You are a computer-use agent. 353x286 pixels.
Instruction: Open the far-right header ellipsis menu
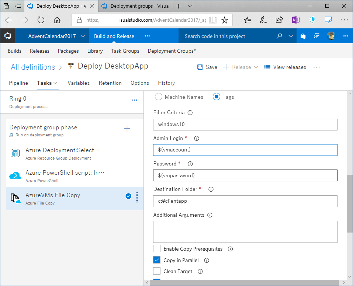pos(346,36)
